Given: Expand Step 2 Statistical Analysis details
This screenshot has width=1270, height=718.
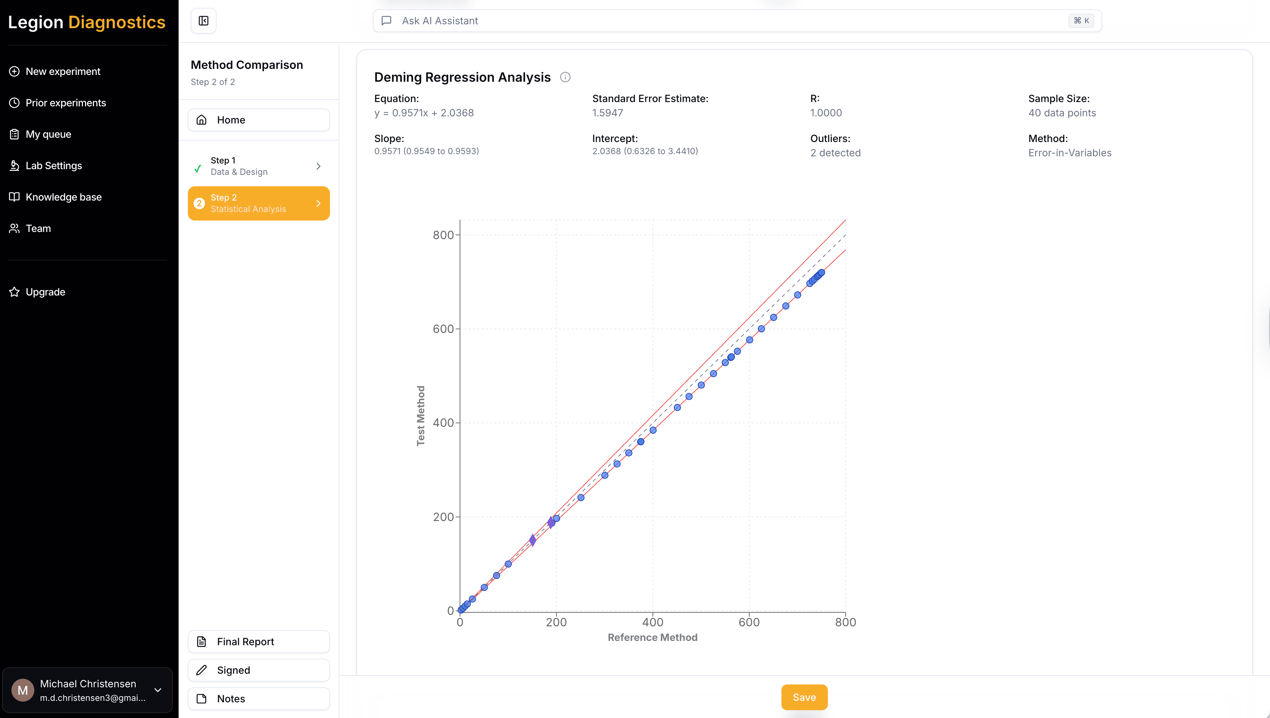Looking at the screenshot, I should coord(318,203).
